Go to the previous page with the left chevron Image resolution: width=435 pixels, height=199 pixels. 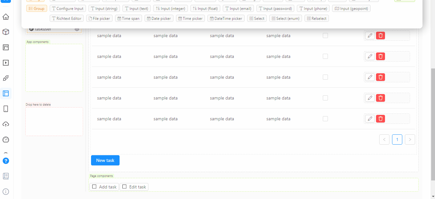(x=384, y=139)
